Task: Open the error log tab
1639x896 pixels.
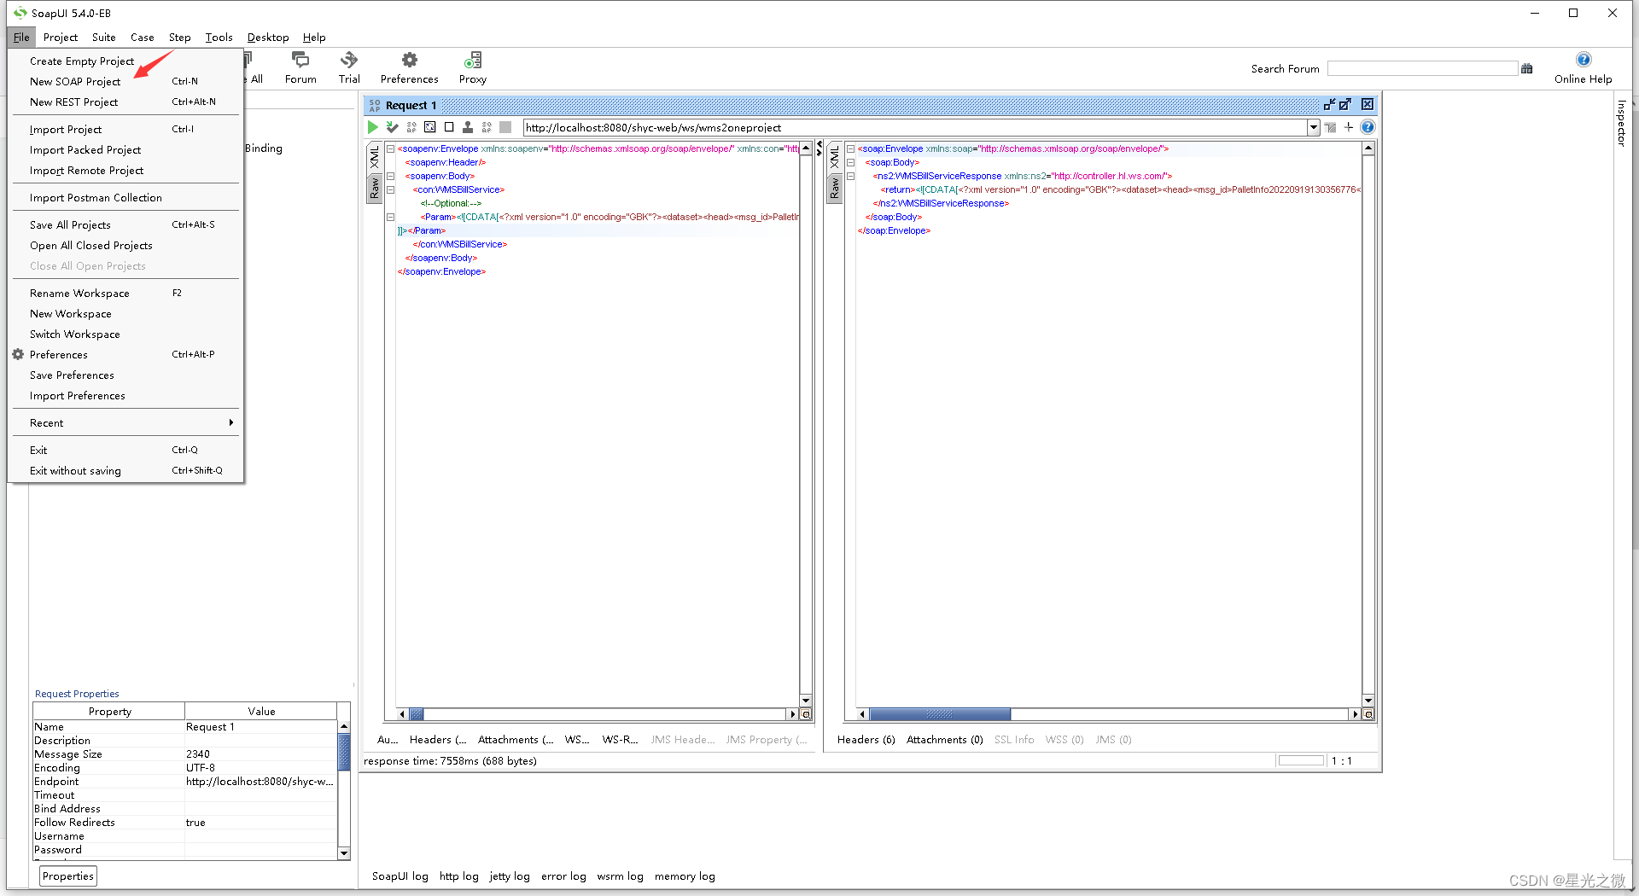Action: point(563,876)
